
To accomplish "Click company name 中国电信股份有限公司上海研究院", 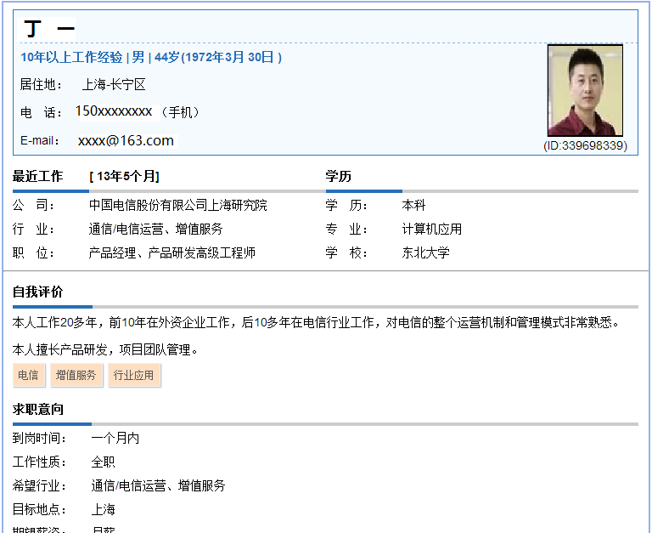I will (x=178, y=205).
